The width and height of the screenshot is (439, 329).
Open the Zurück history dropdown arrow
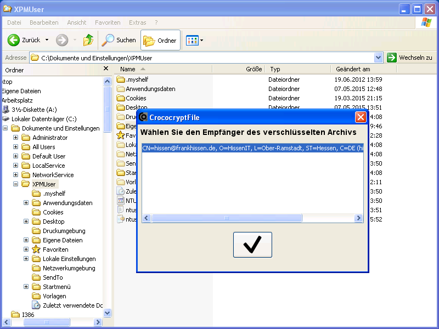pos(47,40)
